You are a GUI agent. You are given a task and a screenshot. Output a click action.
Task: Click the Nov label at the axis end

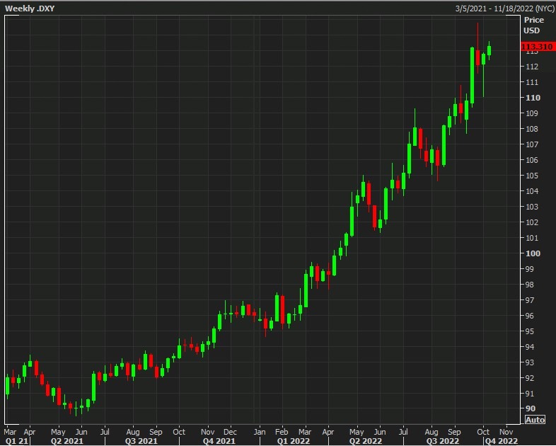coord(506,432)
